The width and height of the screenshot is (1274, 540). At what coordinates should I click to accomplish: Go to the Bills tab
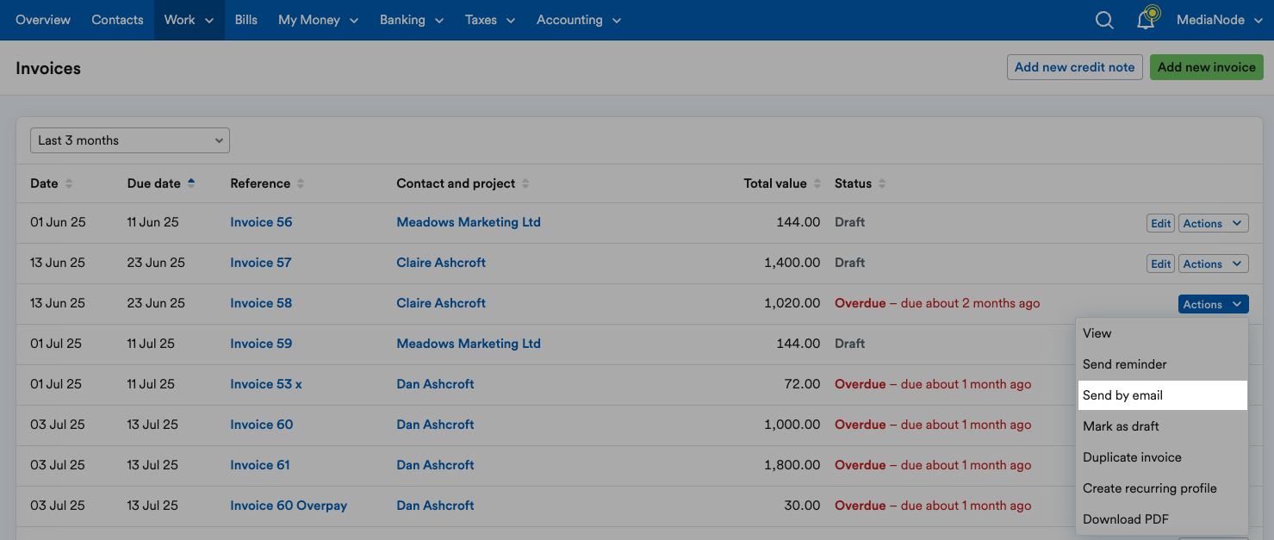(246, 20)
